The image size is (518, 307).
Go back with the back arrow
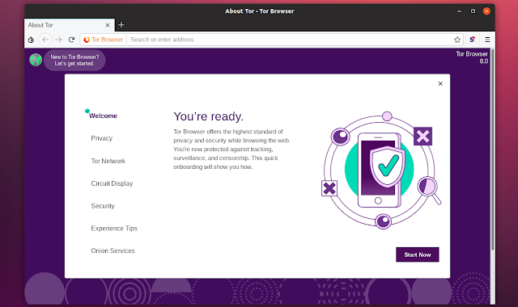click(x=45, y=40)
